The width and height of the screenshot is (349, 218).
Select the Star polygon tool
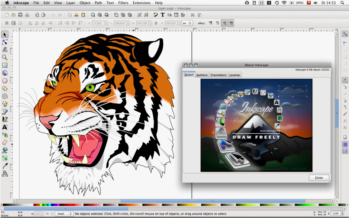pyautogui.click(x=5, y=88)
